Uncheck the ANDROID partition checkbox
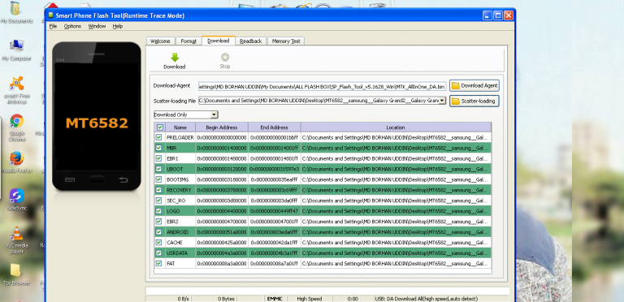This screenshot has width=624, height=302. point(158,231)
